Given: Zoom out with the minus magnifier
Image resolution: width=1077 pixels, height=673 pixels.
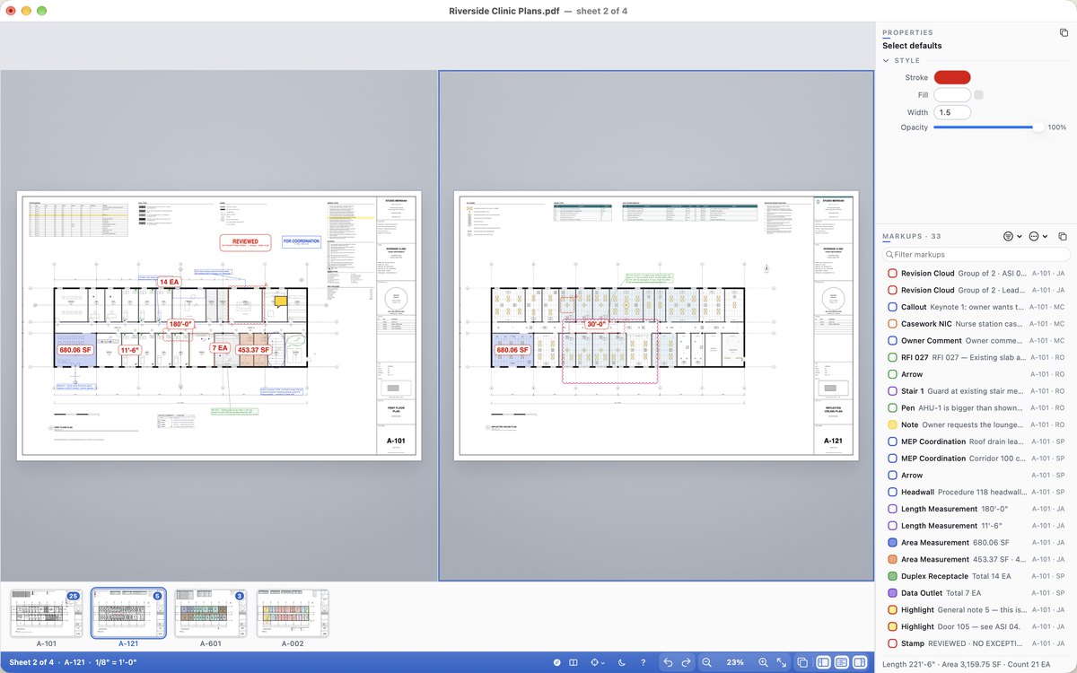Looking at the screenshot, I should 707,662.
